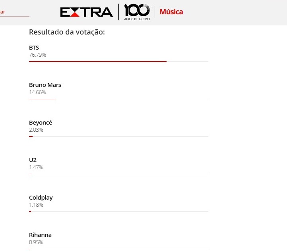287x252 pixels.
Task: Open the 100 Anos de Globo logo
Action: click(137, 12)
